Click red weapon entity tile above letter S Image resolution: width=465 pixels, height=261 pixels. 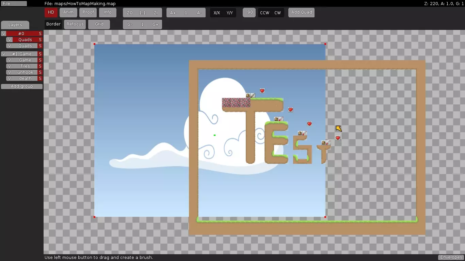coord(304,133)
